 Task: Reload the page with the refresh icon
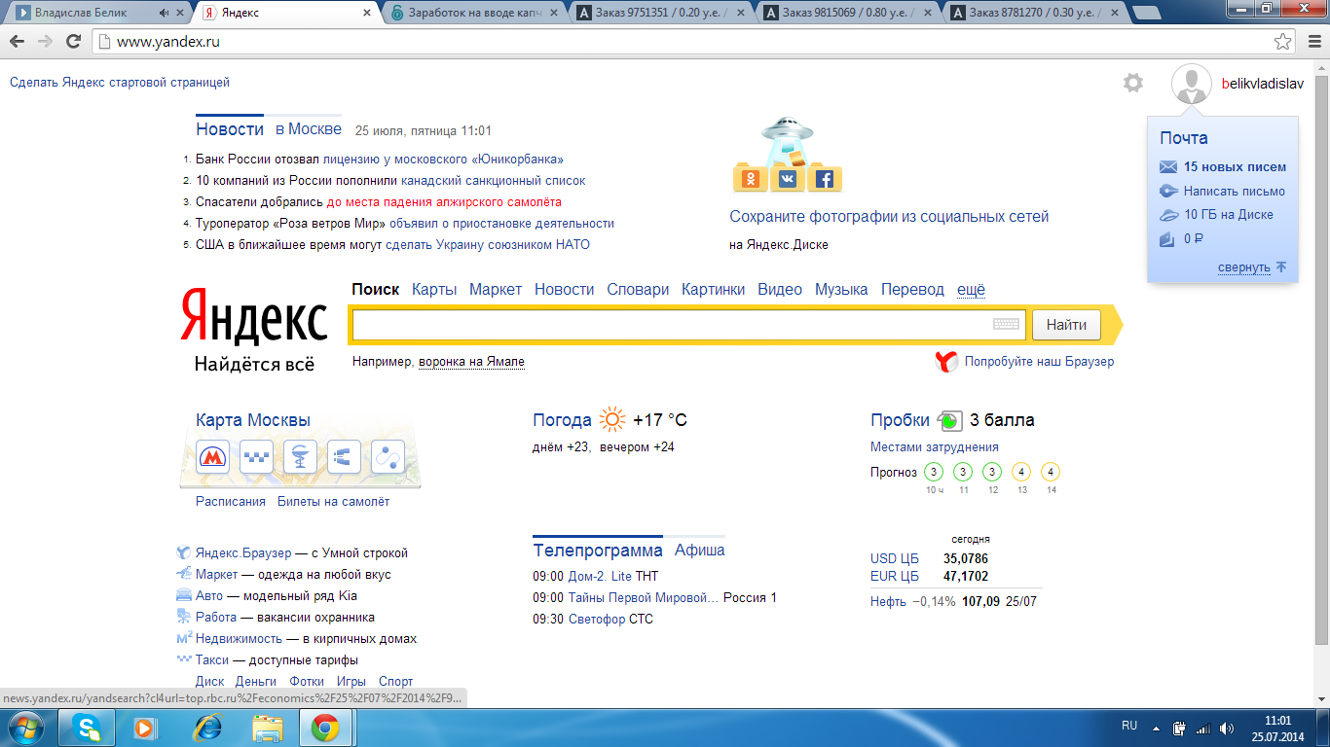(73, 42)
